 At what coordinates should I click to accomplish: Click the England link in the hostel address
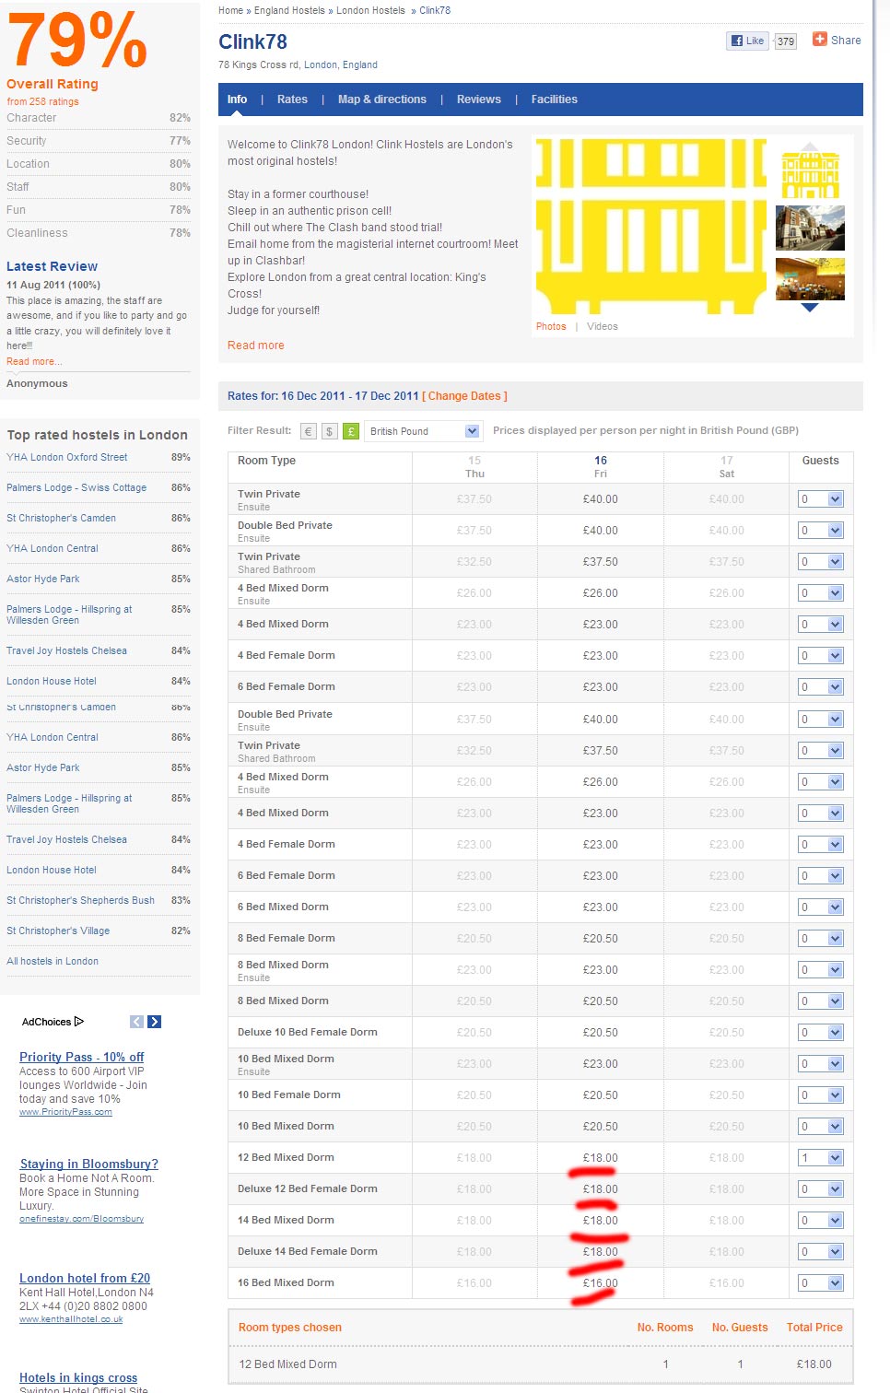click(360, 64)
